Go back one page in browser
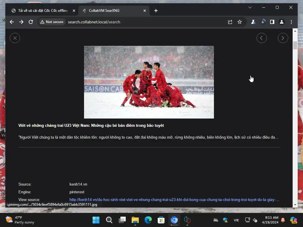The height and width of the screenshot is (227, 303). [x=12, y=22]
